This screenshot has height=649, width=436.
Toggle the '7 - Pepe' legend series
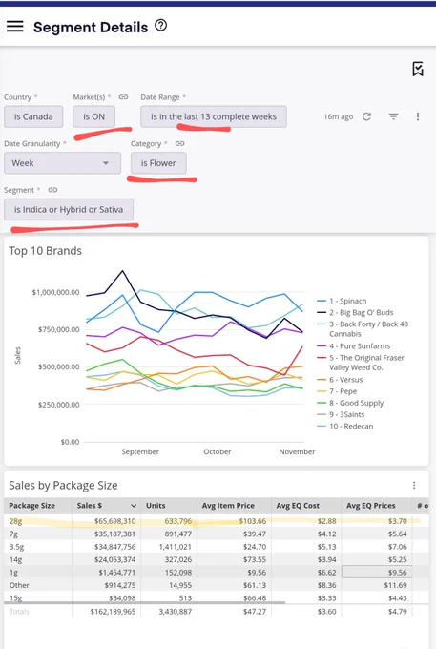[x=337, y=391]
